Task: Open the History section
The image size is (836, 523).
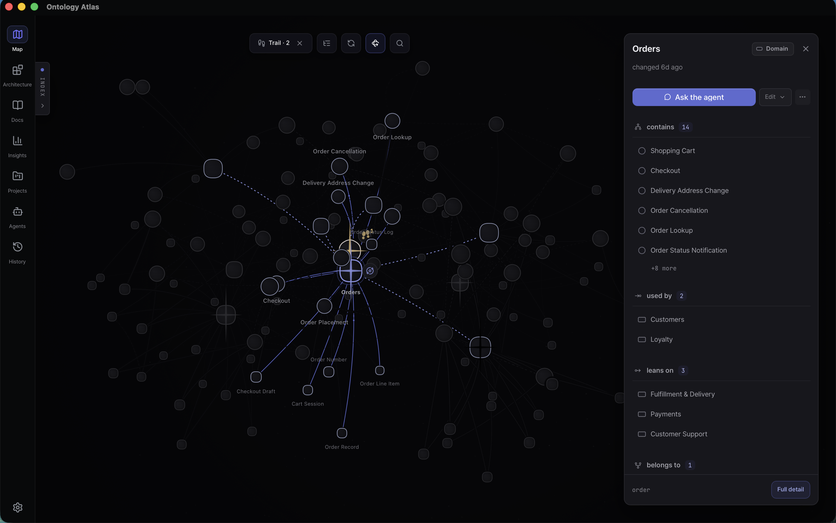Action: coord(17,253)
